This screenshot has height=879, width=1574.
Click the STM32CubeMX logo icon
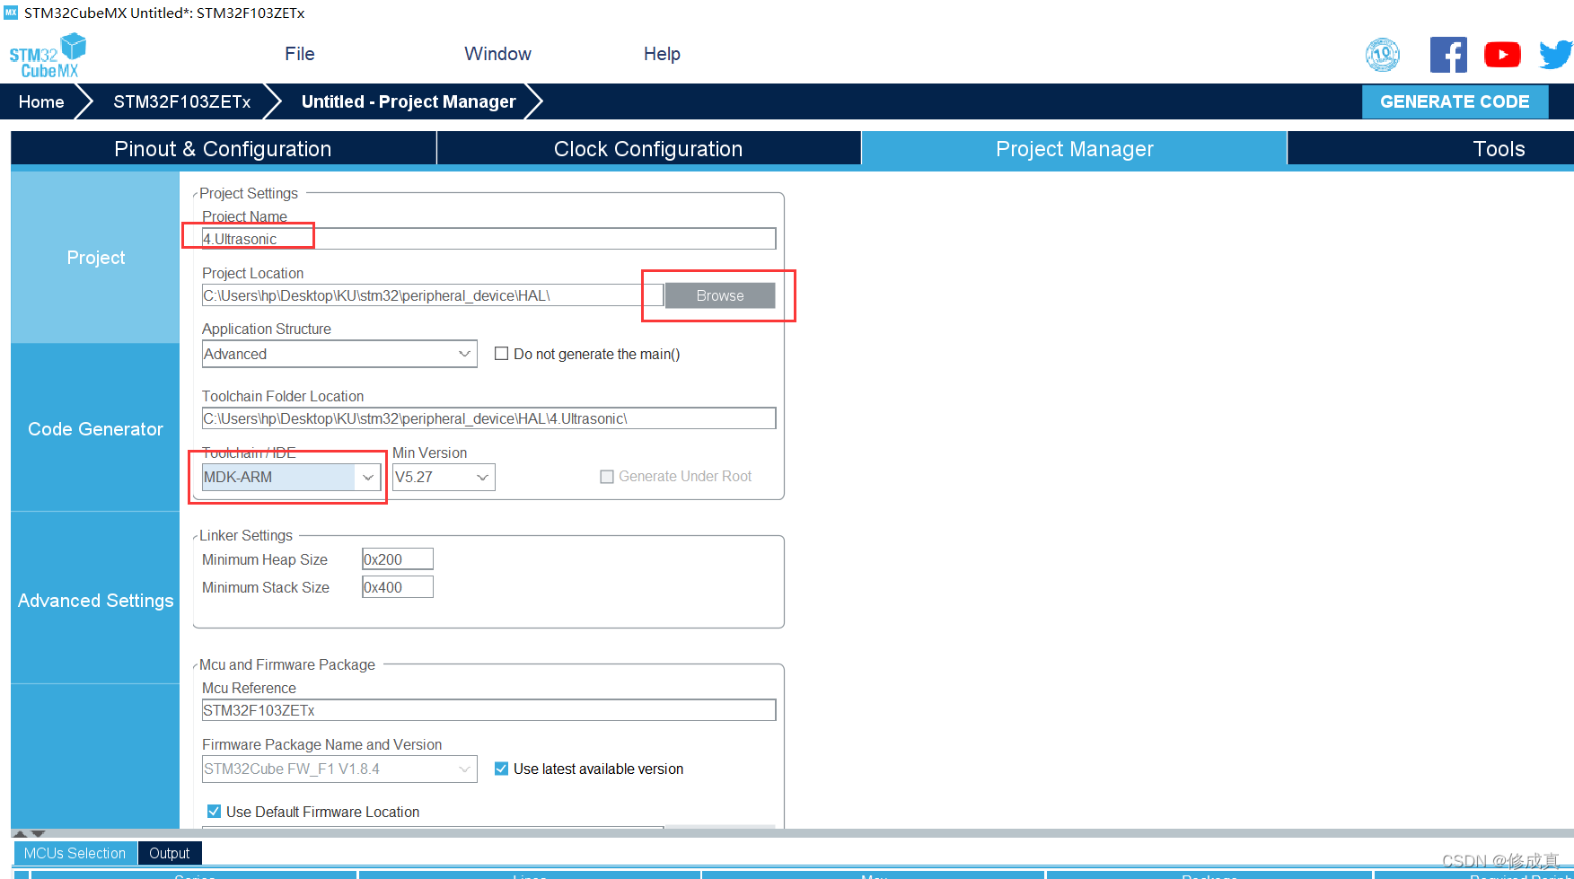click(48, 56)
